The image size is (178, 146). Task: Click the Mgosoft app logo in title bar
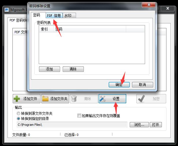(7, 10)
